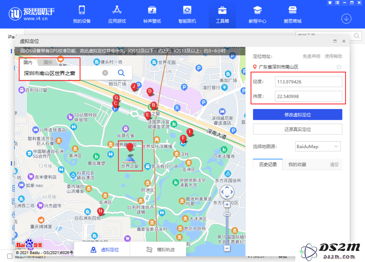Toggle 阻止iTunes运行 checkbox

click(x=10, y=256)
